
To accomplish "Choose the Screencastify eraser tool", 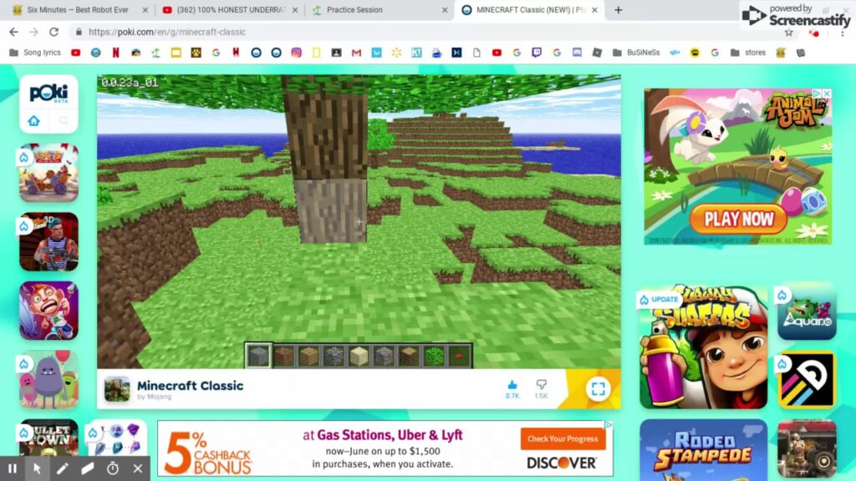I will (87, 468).
